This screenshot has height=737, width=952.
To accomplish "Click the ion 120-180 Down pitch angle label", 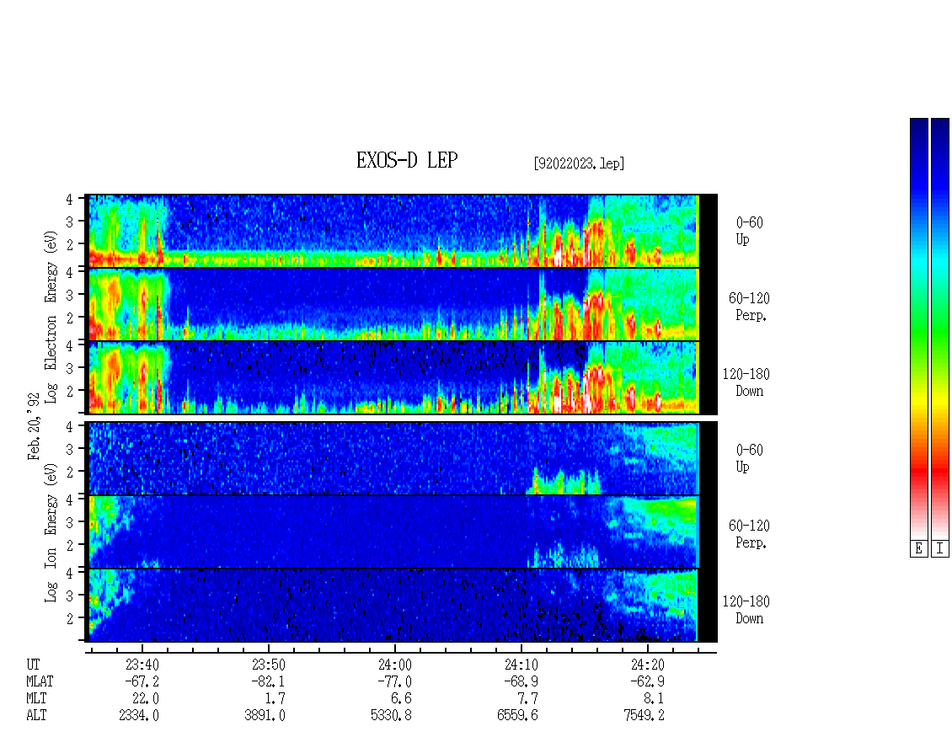I will tap(746, 610).
